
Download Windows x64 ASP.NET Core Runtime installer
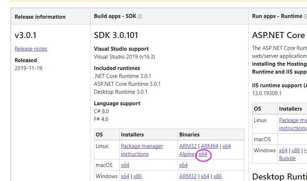coord(283,150)
